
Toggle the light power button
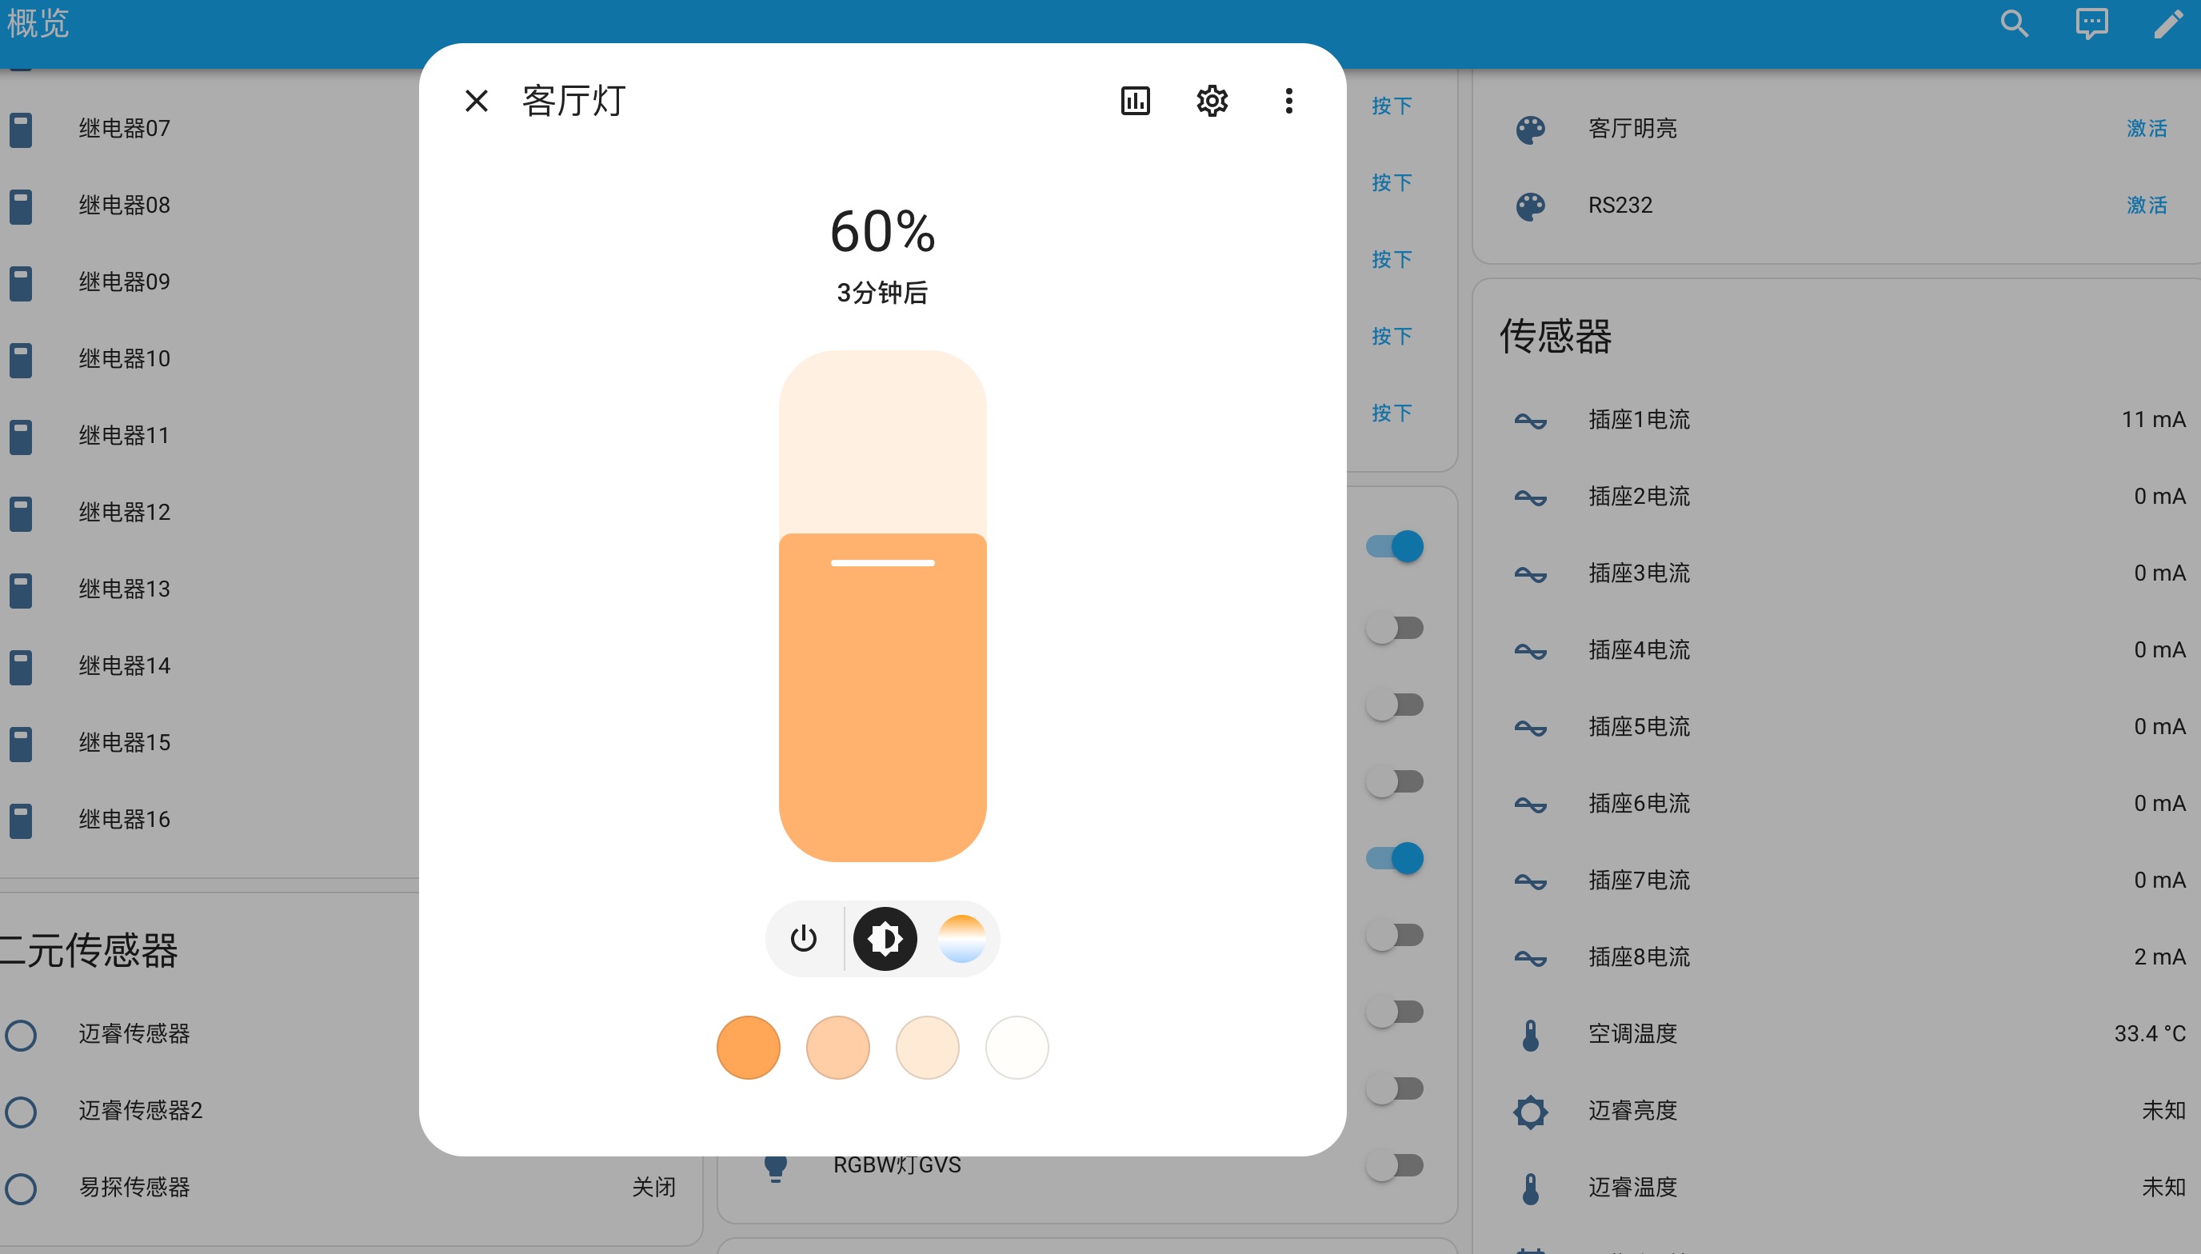pos(804,938)
